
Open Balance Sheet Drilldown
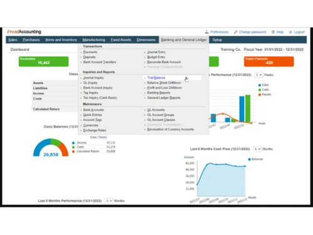[x=164, y=83]
